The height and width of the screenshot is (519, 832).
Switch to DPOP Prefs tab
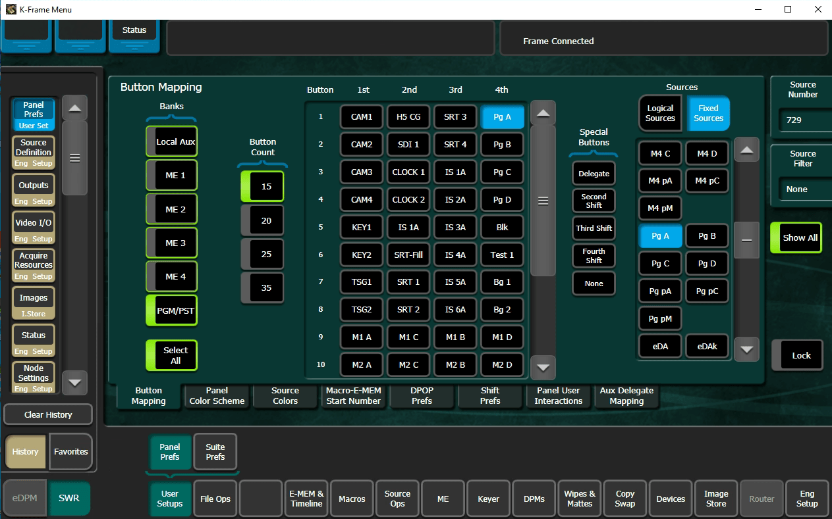click(422, 395)
